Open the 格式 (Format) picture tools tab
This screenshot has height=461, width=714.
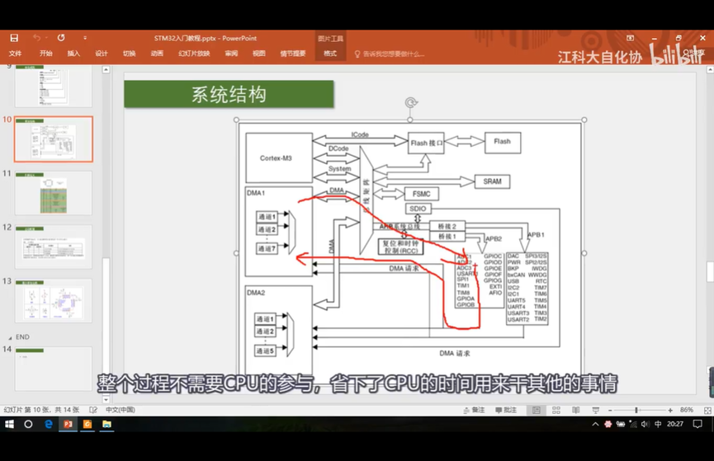pos(330,54)
